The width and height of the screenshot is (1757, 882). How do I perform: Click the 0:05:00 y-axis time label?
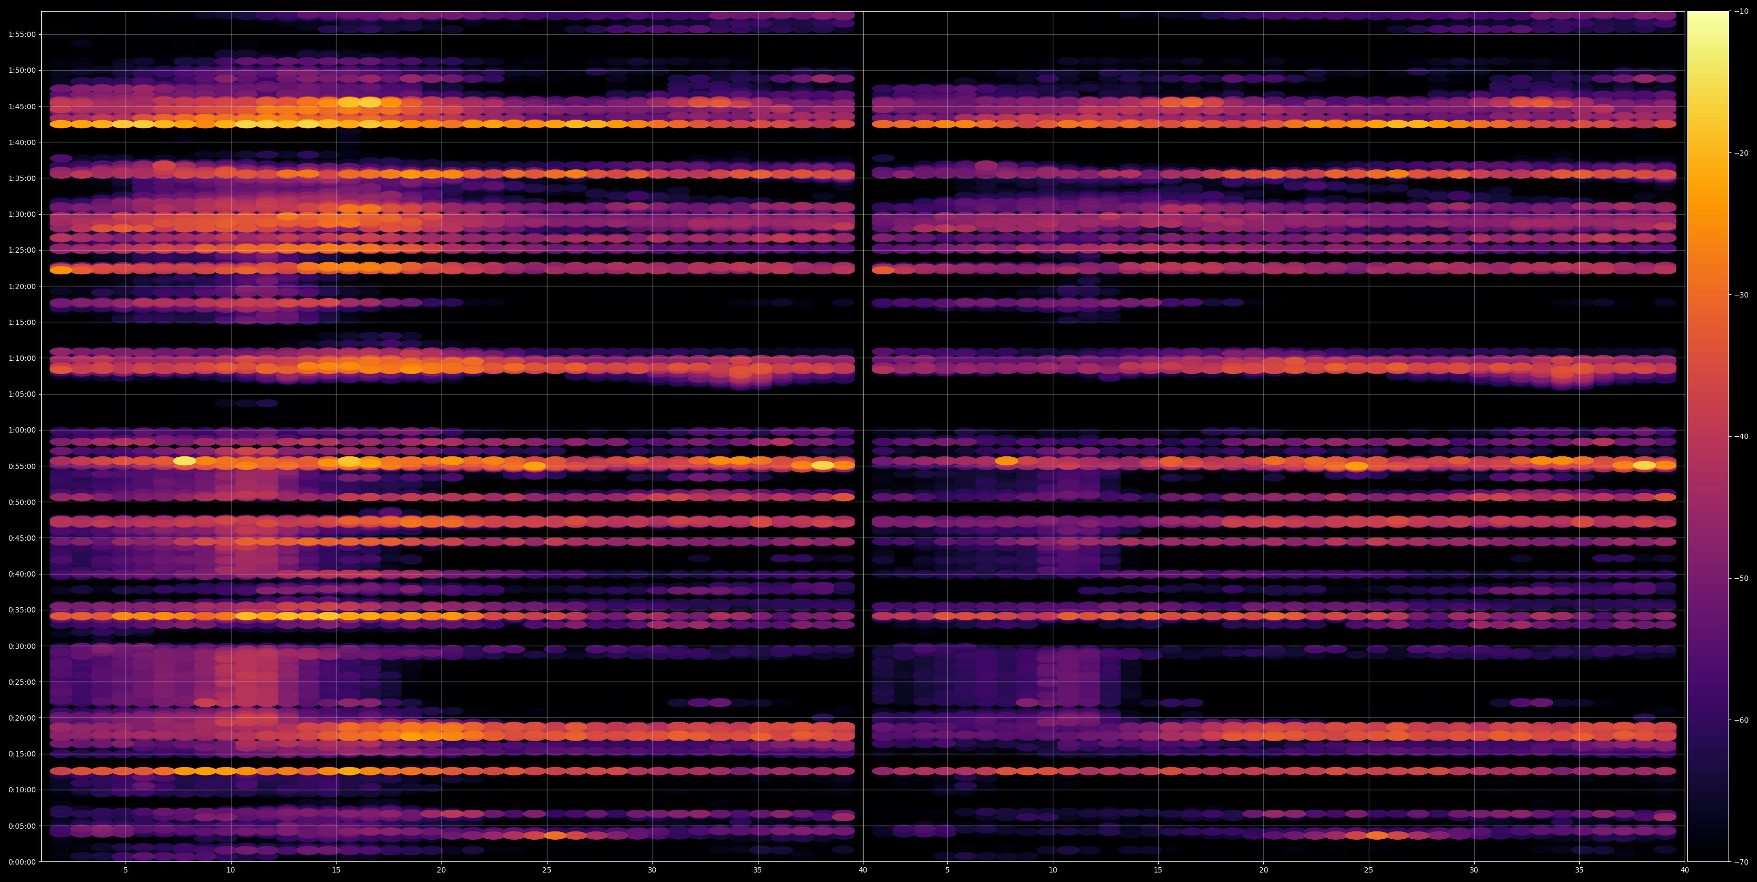click(x=22, y=826)
